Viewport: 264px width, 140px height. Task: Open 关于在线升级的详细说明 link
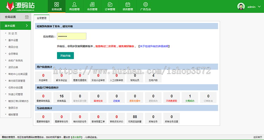tap(154, 46)
